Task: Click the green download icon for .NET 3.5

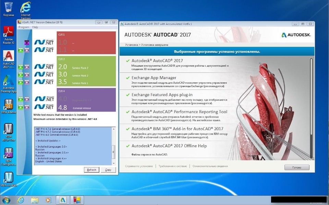Action: [x=20, y=82]
